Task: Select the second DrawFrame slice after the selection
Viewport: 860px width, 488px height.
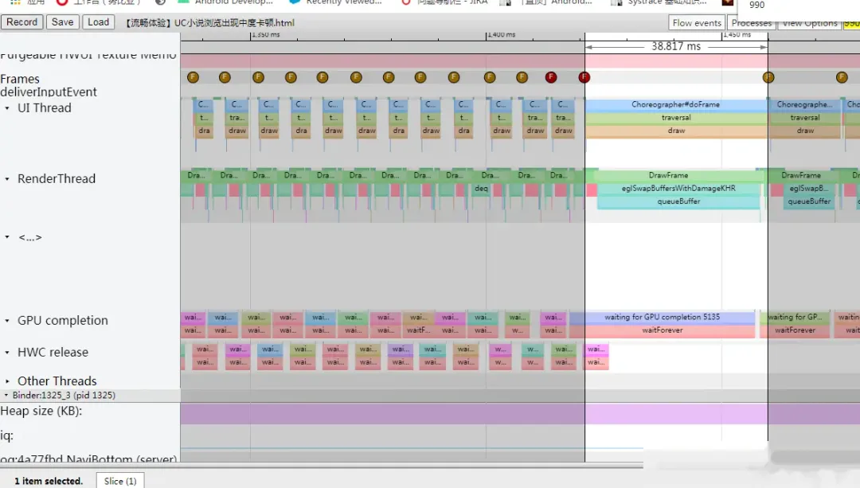Action: click(x=801, y=175)
